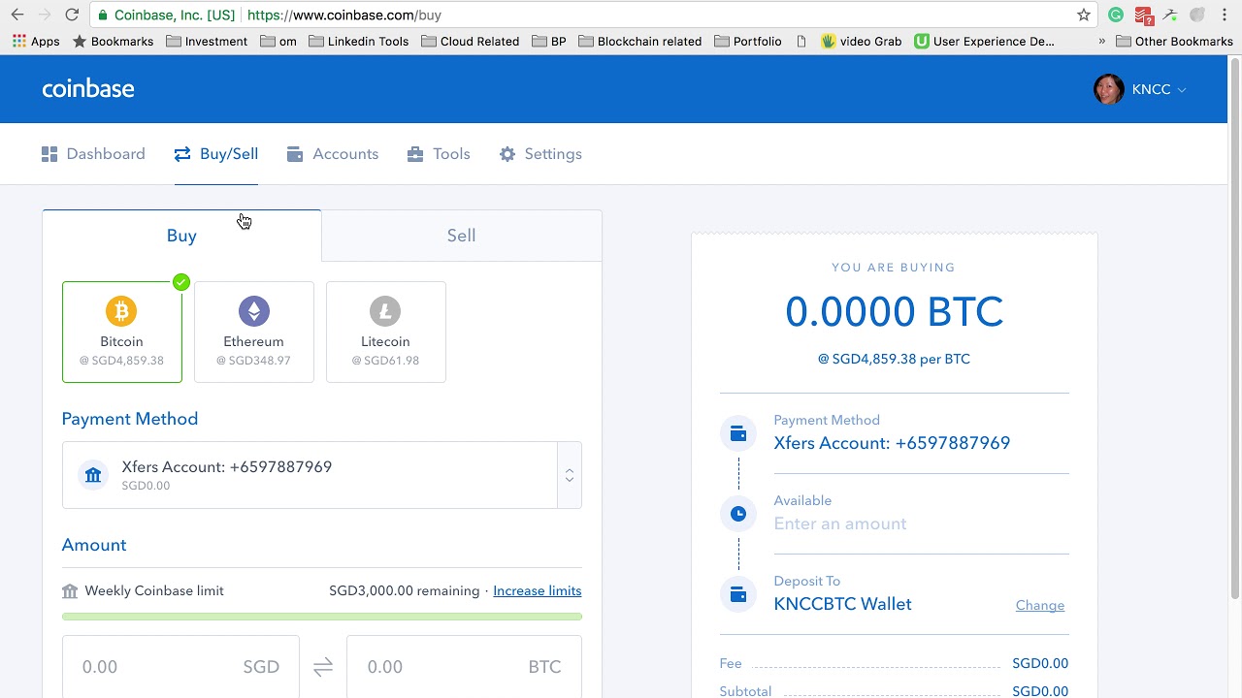Open the Cloud Related bookmarks folder

click(x=471, y=42)
